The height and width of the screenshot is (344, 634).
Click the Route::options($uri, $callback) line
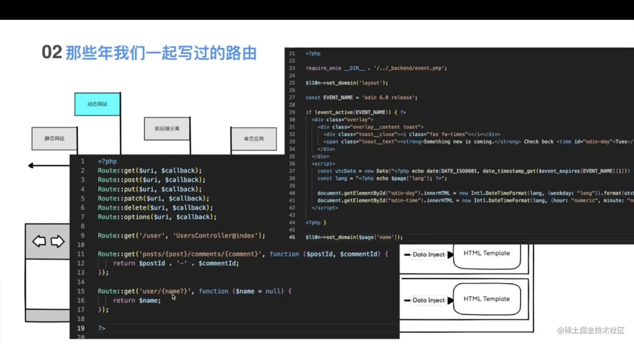pos(157,217)
